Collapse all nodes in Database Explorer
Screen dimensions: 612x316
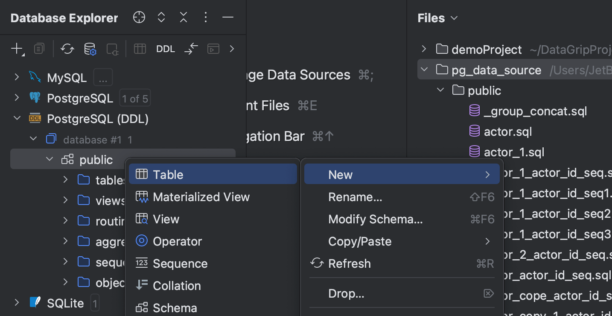coord(184,17)
